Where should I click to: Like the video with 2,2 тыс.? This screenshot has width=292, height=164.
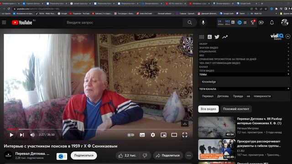click(x=128, y=155)
